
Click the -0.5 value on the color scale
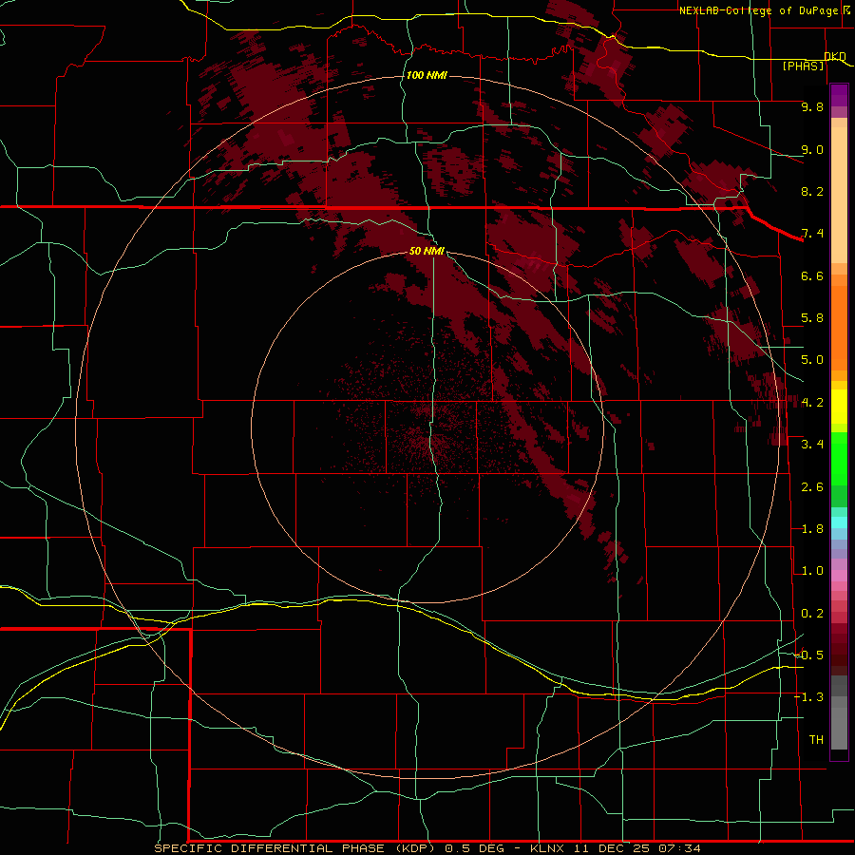(x=809, y=655)
